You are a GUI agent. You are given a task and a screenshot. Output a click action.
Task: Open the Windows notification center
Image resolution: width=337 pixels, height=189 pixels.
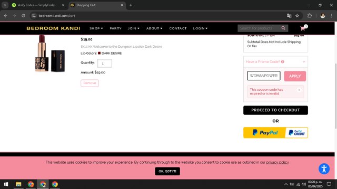(x=329, y=184)
